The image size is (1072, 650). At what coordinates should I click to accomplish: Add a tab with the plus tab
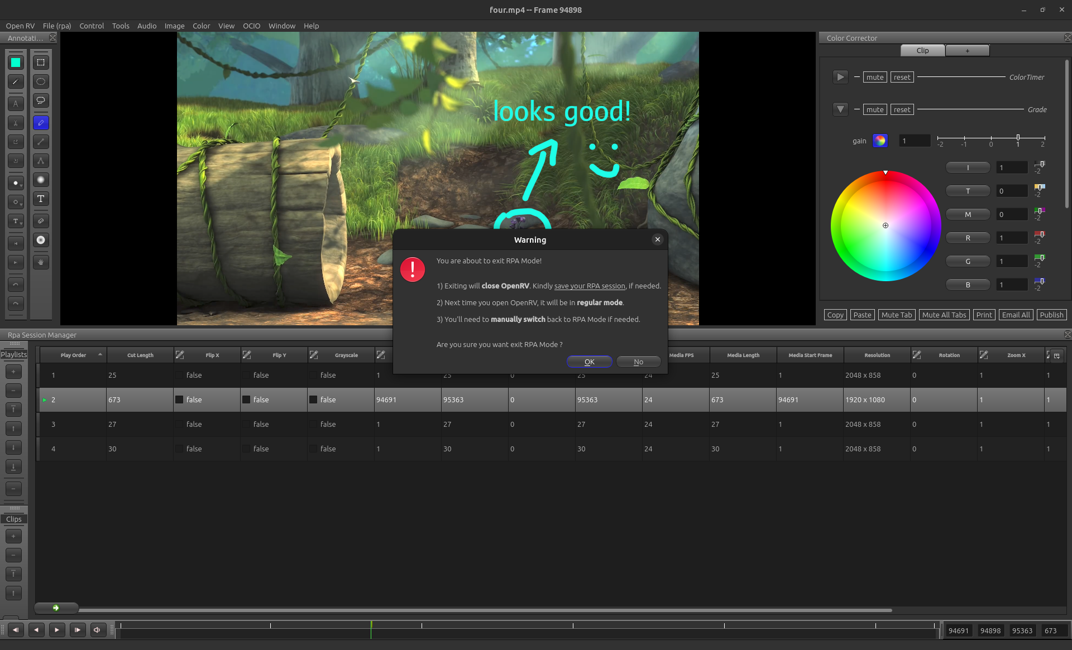(968, 50)
